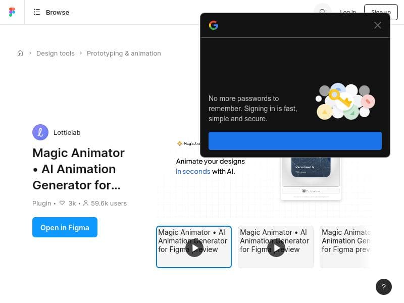Click the Magic Animator plugin title
This screenshot has width=404, height=303.
79,169
